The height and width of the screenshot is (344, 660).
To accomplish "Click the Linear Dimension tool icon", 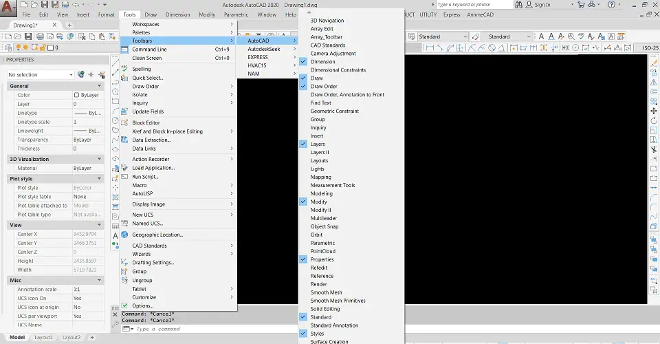I will pos(430,47).
